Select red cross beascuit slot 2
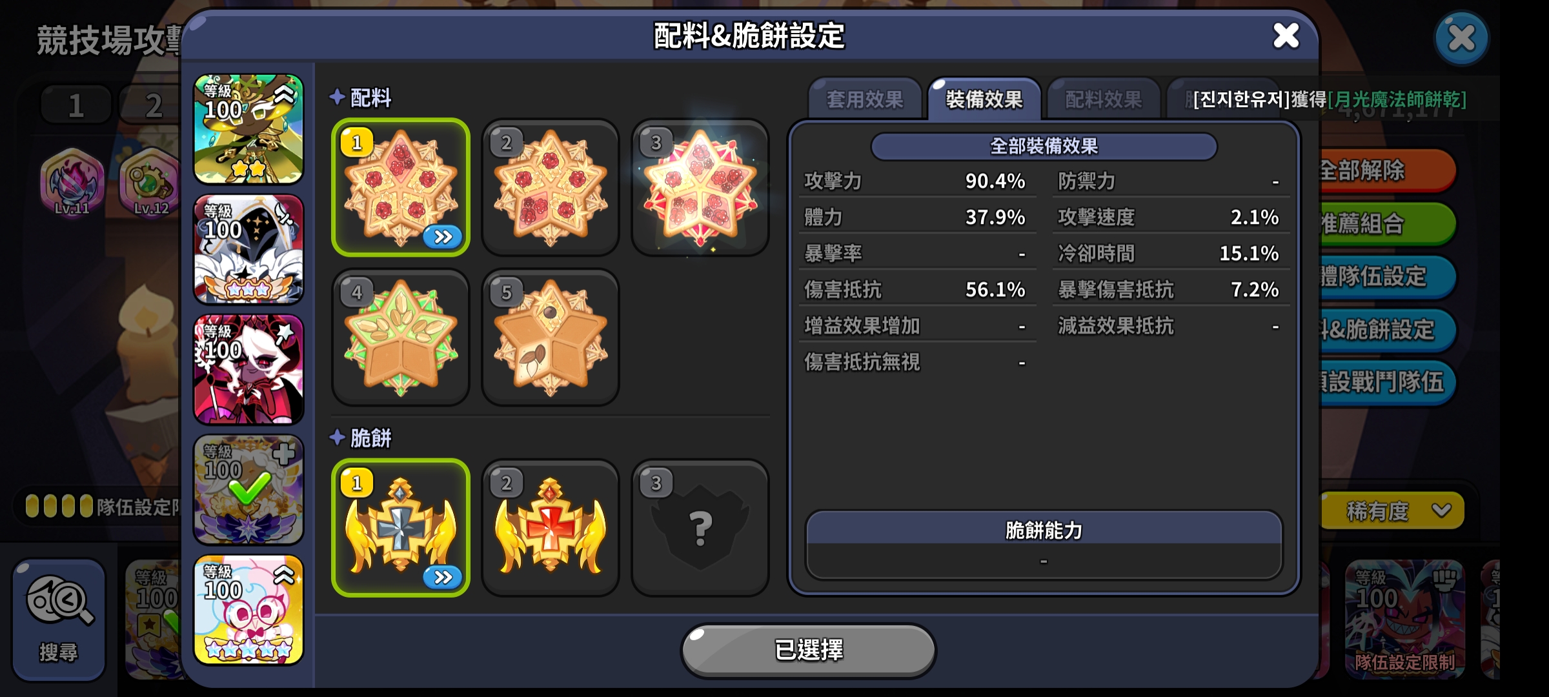The image size is (1549, 697). point(551,527)
